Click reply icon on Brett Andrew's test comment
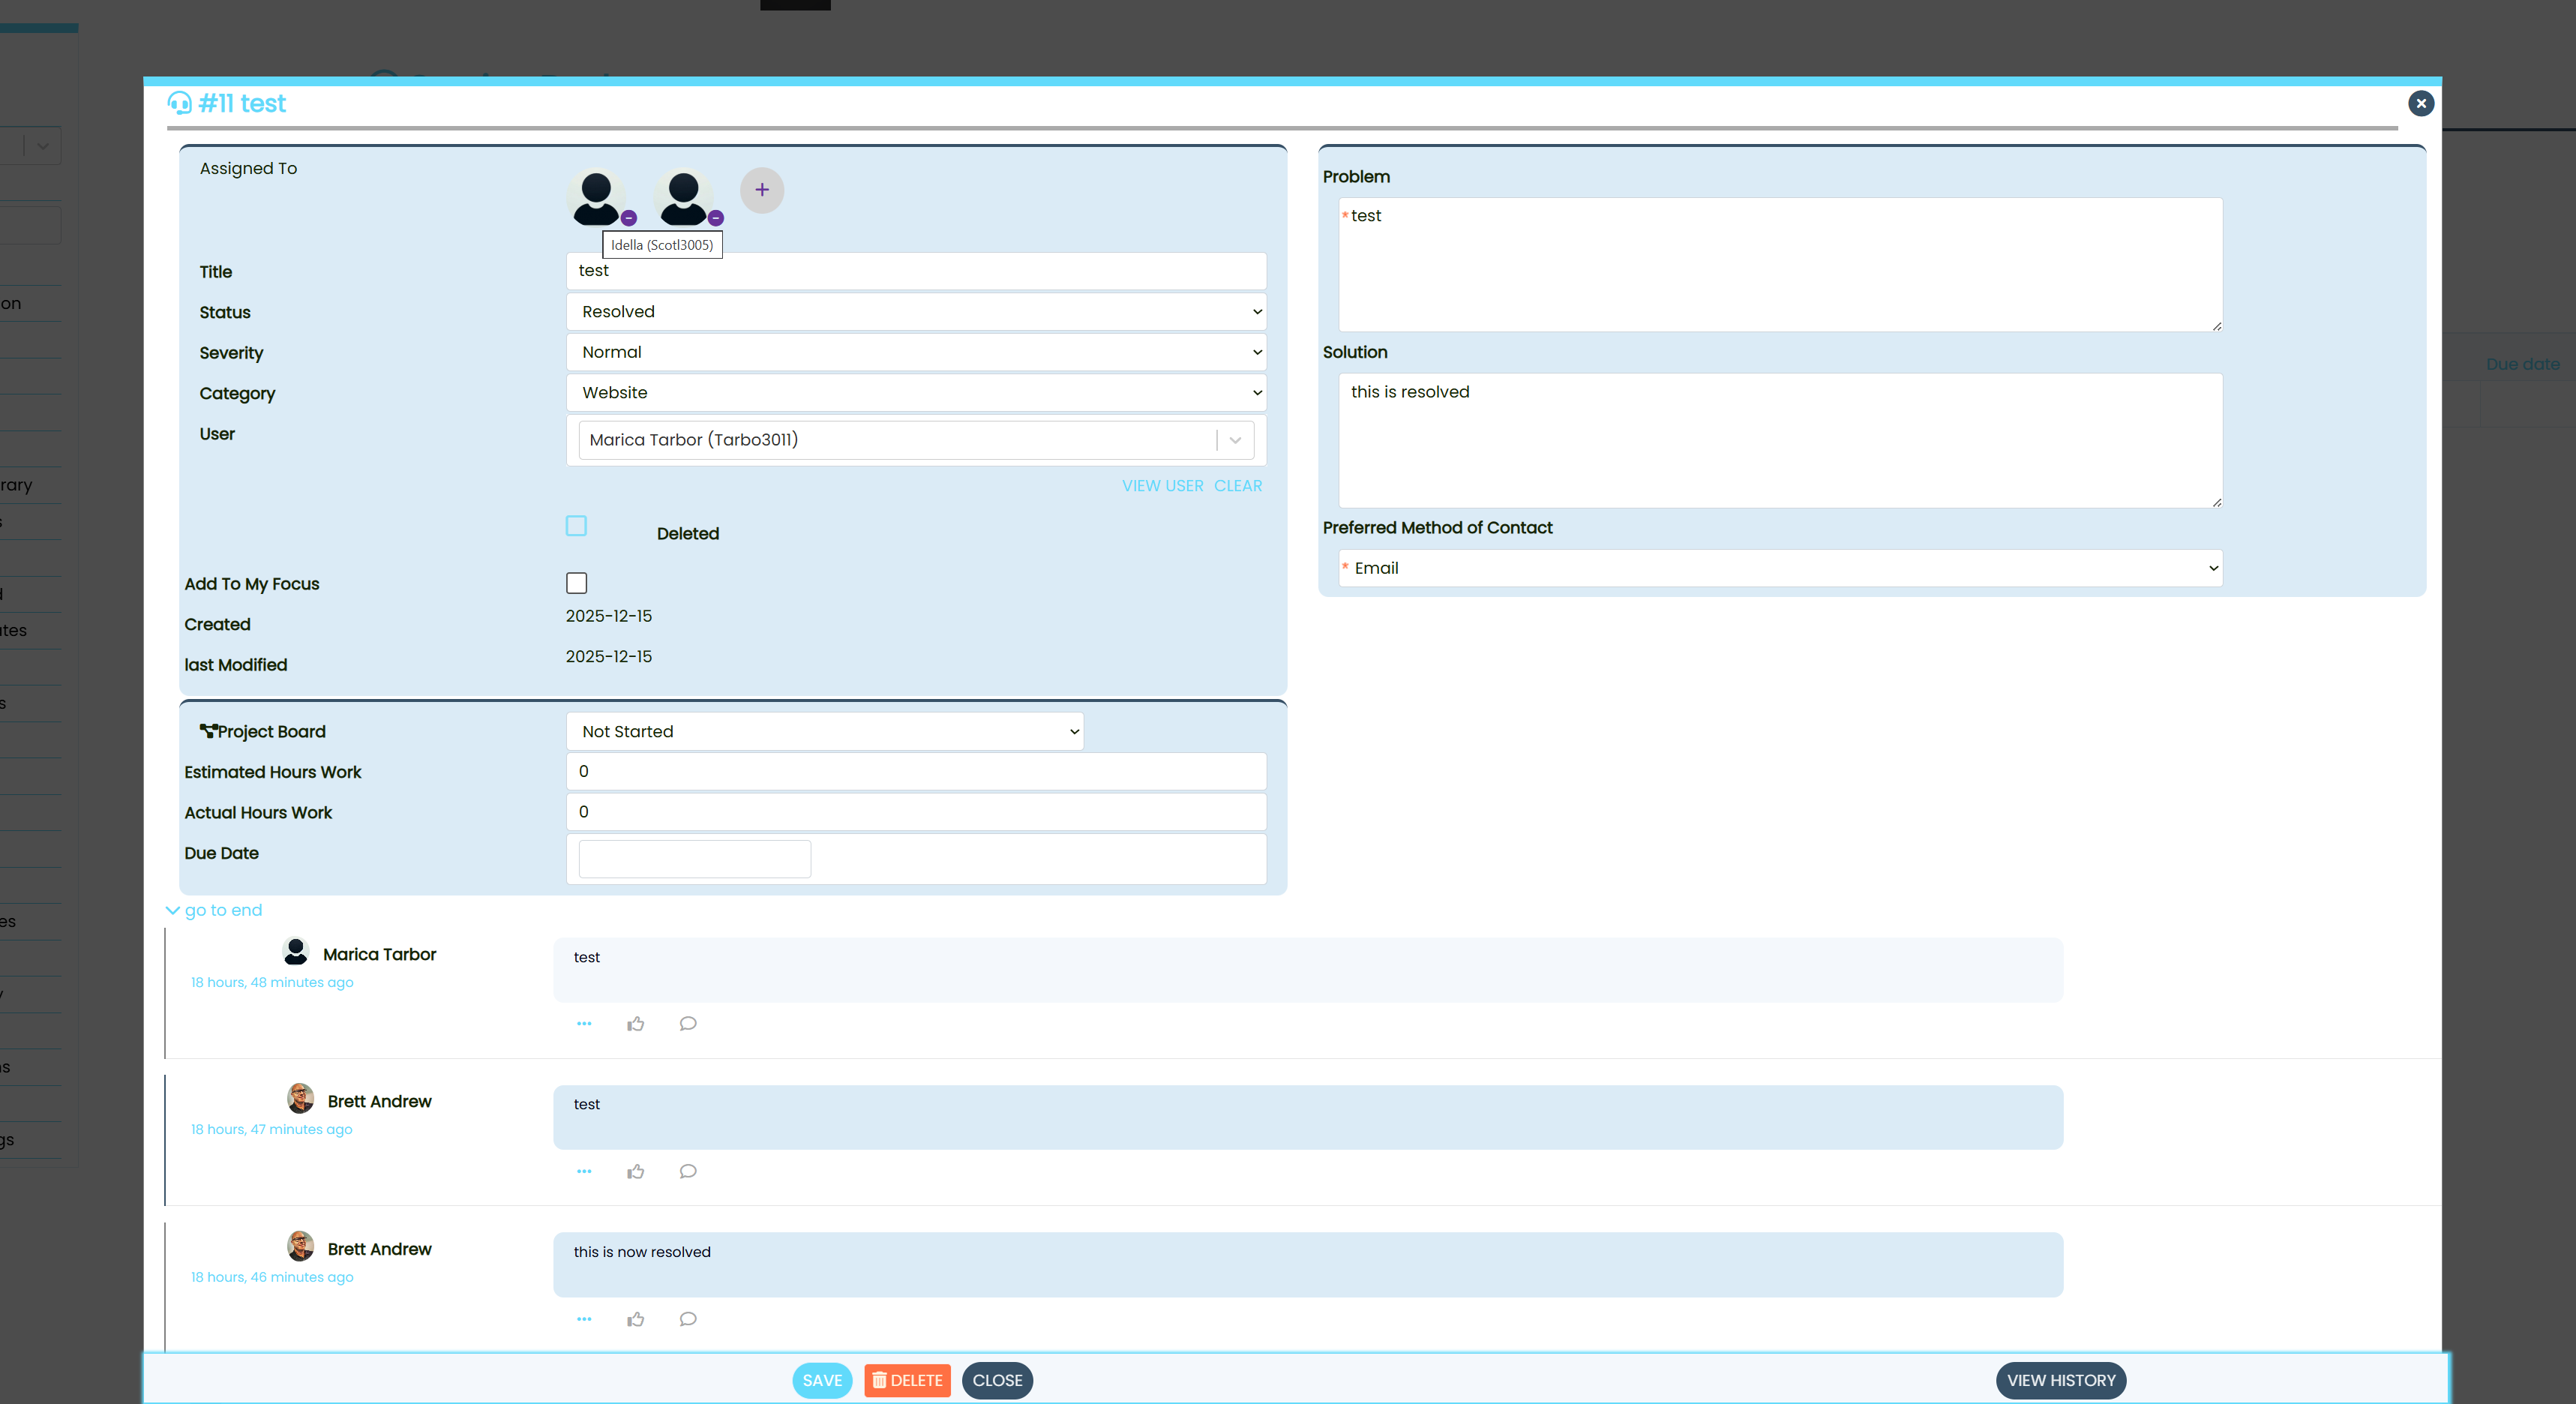2576x1404 pixels. (x=687, y=1171)
